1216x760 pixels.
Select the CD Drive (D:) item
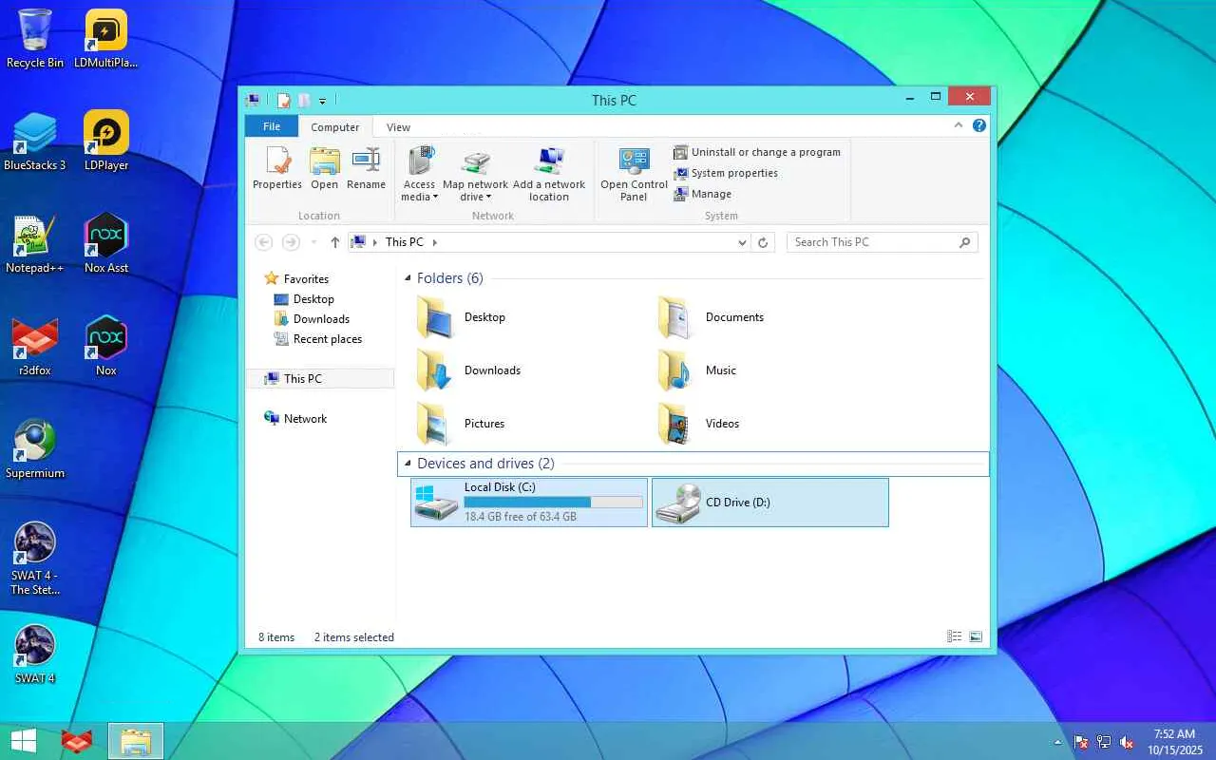[770, 503]
